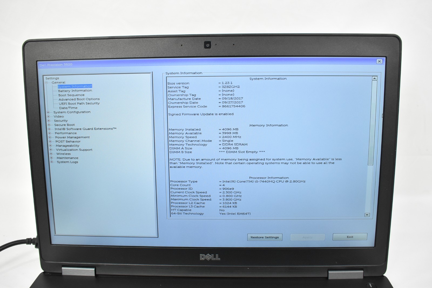The width and height of the screenshot is (432, 288).
Task: Click the DIMM Slot Empty text
Action: coord(242,152)
